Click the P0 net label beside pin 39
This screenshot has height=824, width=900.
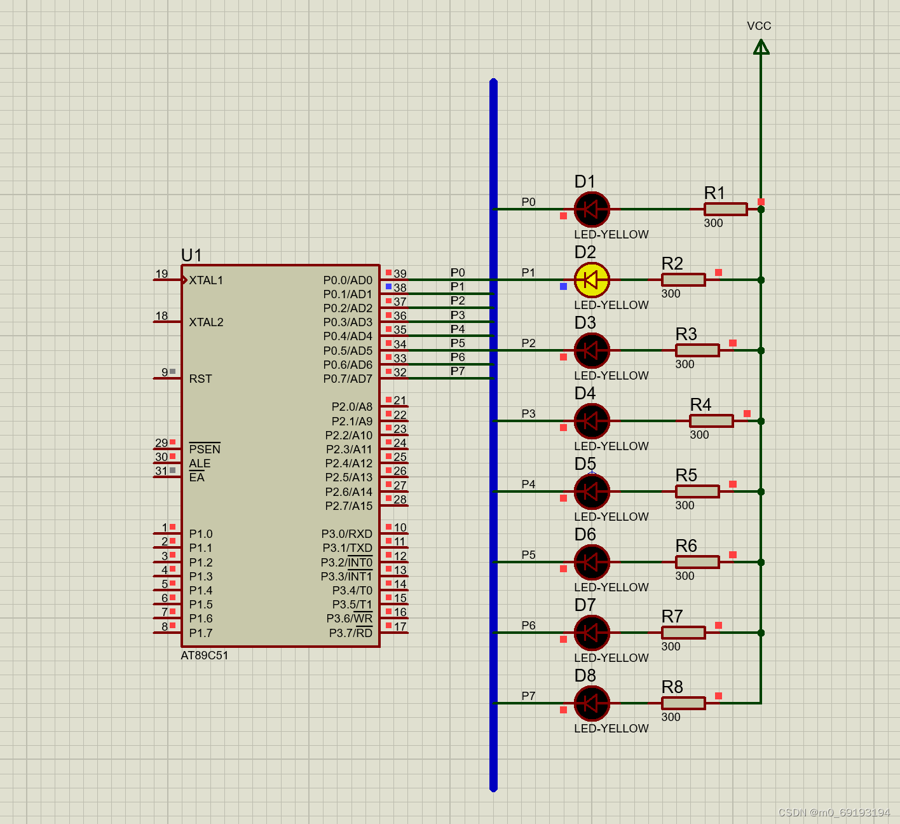click(x=458, y=273)
